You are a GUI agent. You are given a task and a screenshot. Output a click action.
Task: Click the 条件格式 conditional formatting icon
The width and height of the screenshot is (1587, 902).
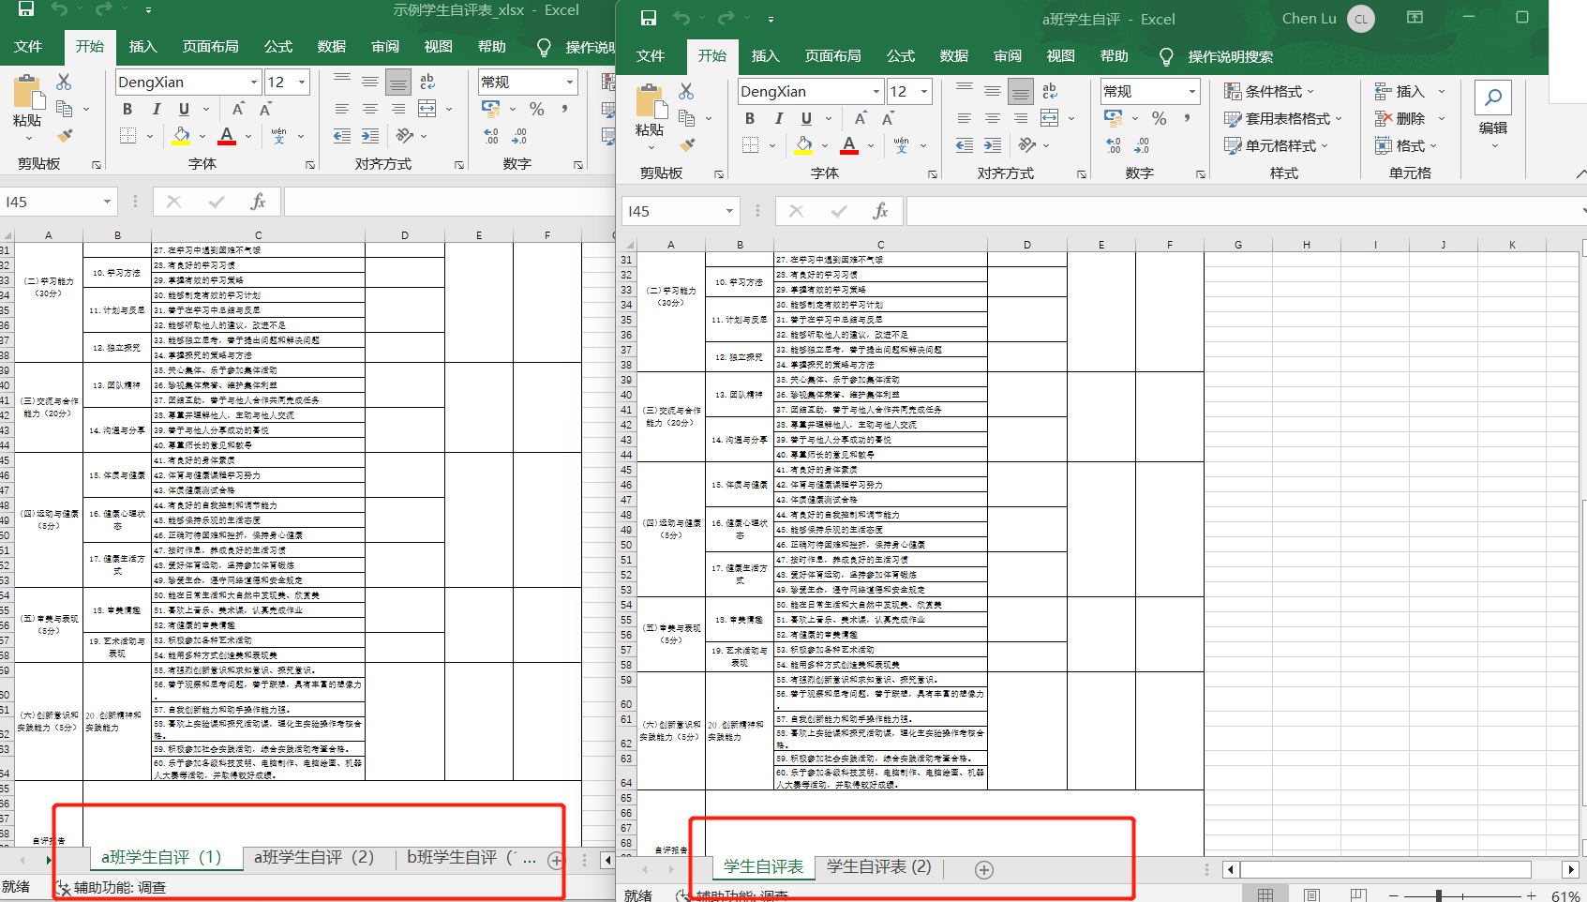point(1268,91)
